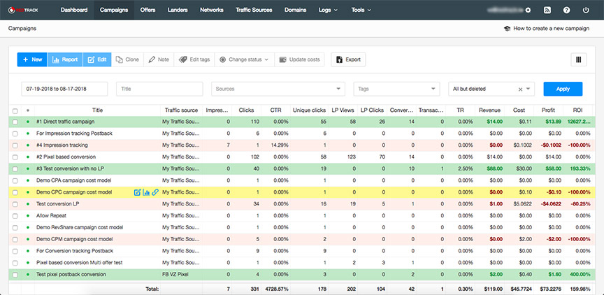Open the help question mark icon
The image size is (604, 295).
(566, 10)
